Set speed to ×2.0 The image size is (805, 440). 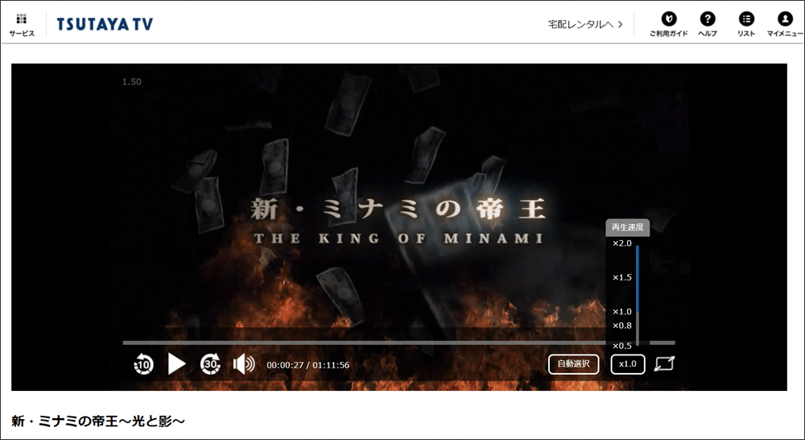click(x=621, y=243)
